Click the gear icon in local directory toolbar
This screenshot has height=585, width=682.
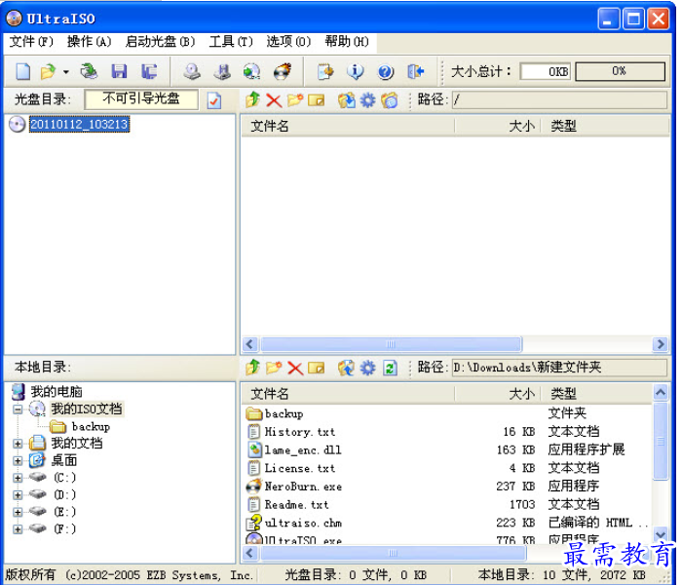pos(368,368)
